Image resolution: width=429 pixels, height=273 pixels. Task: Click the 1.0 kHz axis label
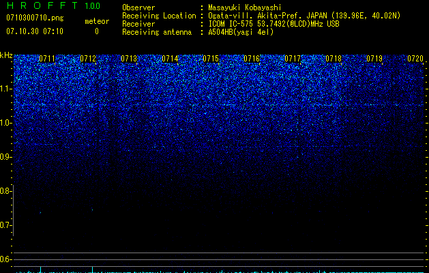5,123
